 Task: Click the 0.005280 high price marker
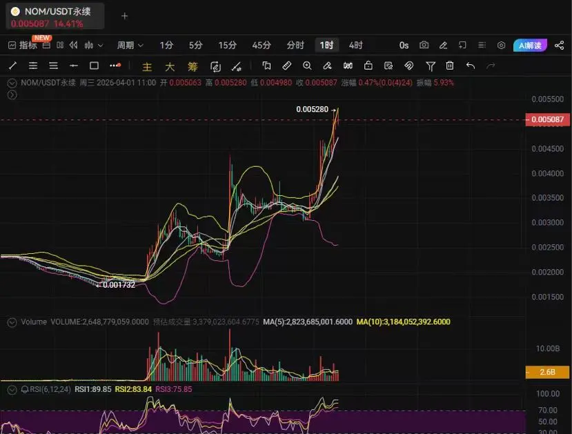point(313,110)
